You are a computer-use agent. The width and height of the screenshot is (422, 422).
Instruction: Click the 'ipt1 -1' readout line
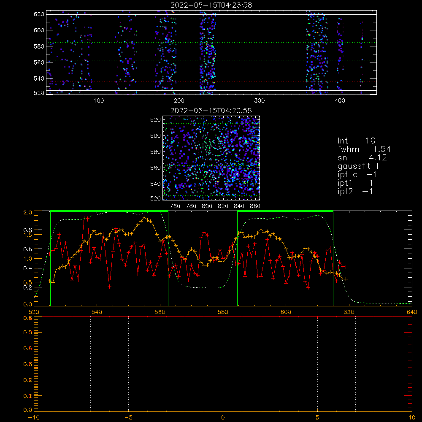point(355,183)
